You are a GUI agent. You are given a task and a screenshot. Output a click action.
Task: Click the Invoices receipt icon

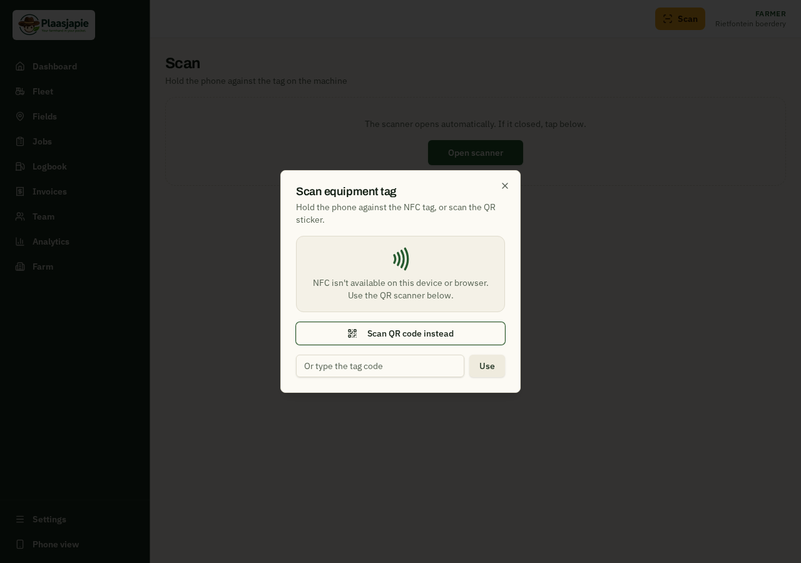tap(20, 191)
